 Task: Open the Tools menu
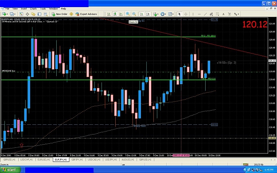coord(43,9)
